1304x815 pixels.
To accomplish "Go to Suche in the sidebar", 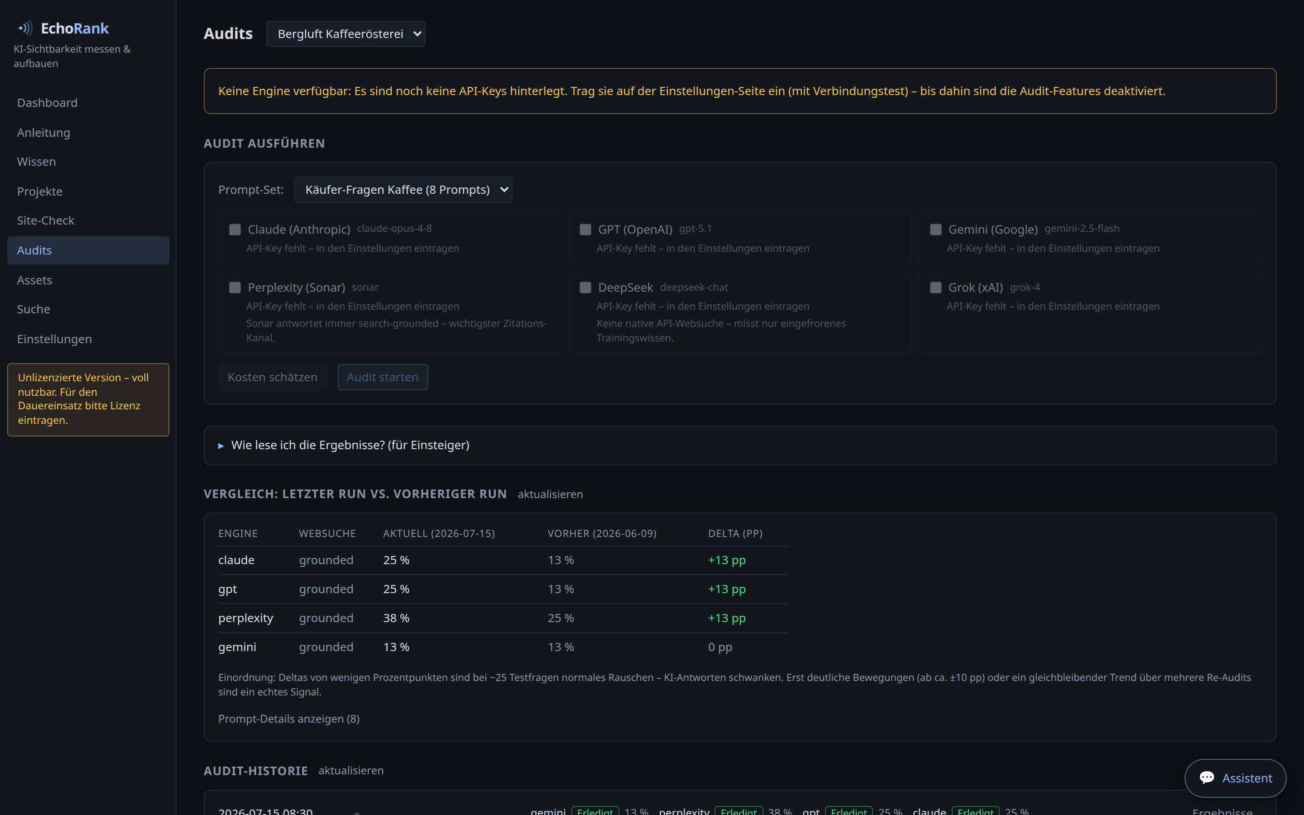I will click(88, 309).
